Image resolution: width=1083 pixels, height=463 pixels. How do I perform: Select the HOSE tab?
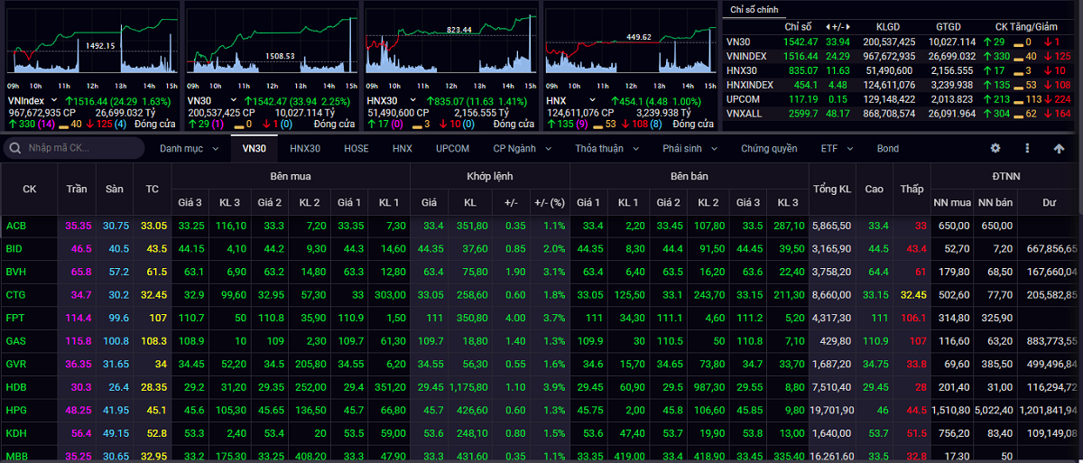coord(356,148)
